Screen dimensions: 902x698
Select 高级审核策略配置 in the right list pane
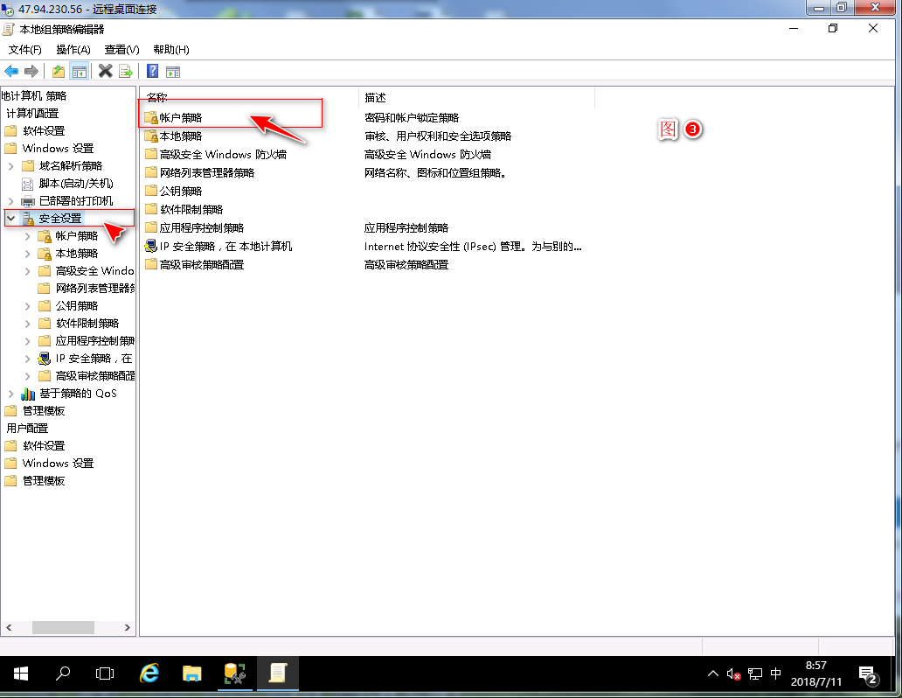click(x=201, y=264)
